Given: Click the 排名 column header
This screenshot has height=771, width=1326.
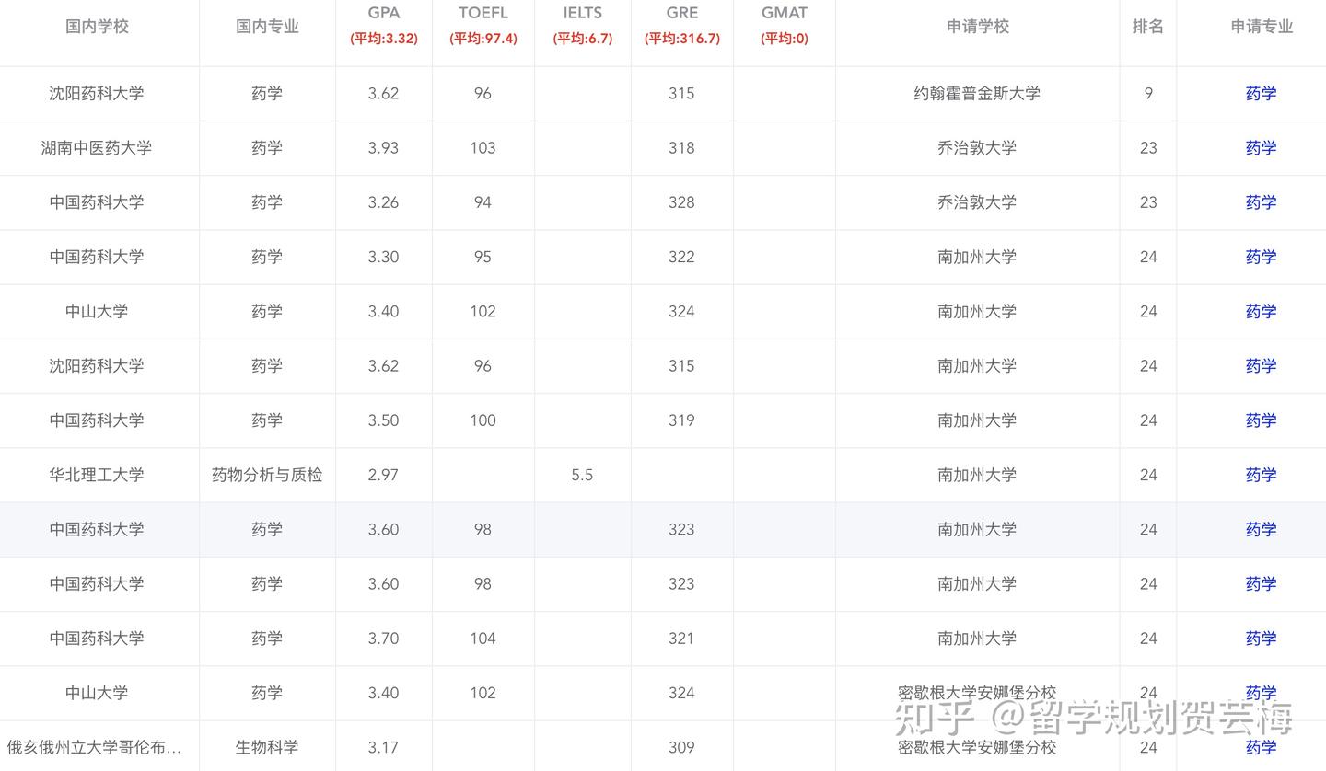Looking at the screenshot, I should [1147, 27].
